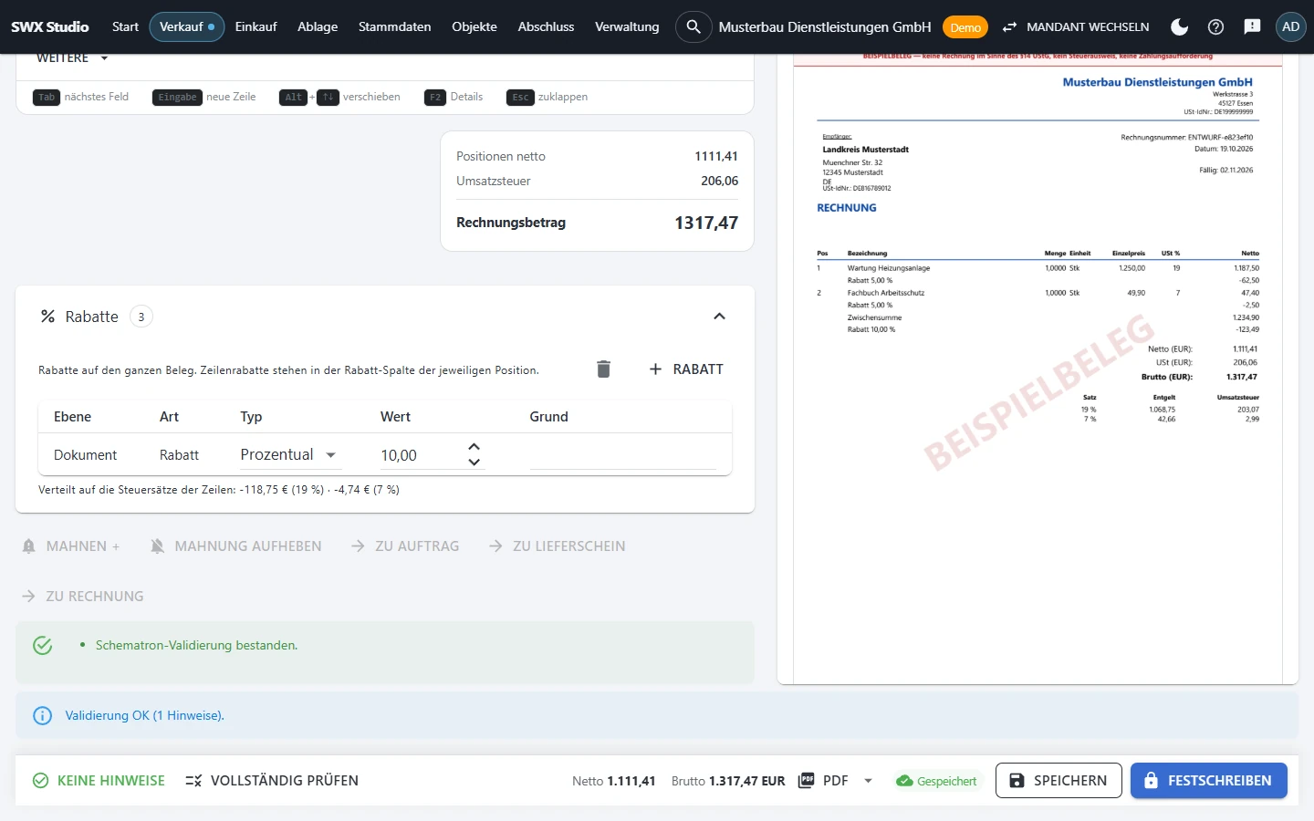Collapse the Rabatte section chevron

point(719,317)
